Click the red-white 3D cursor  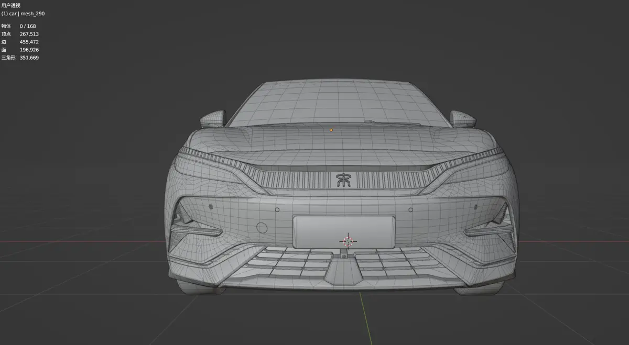(349, 241)
